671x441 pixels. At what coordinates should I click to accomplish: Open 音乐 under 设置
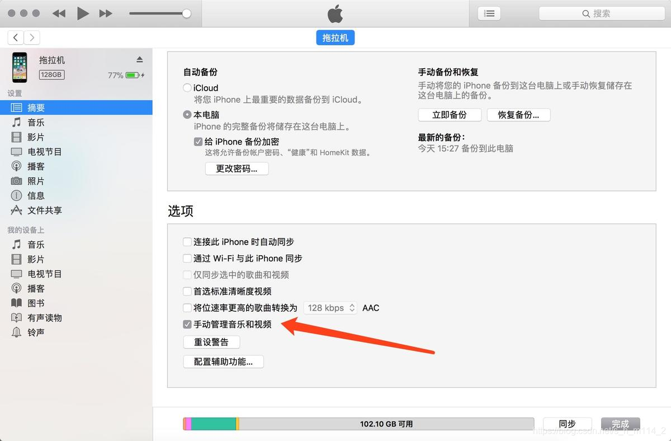76,122
